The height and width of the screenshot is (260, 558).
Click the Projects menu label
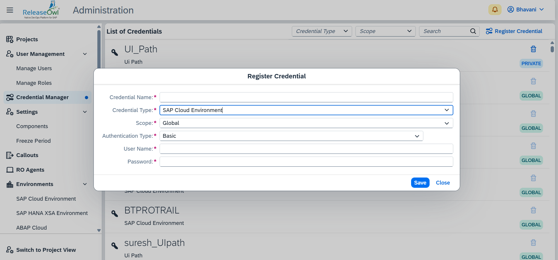coord(27,39)
